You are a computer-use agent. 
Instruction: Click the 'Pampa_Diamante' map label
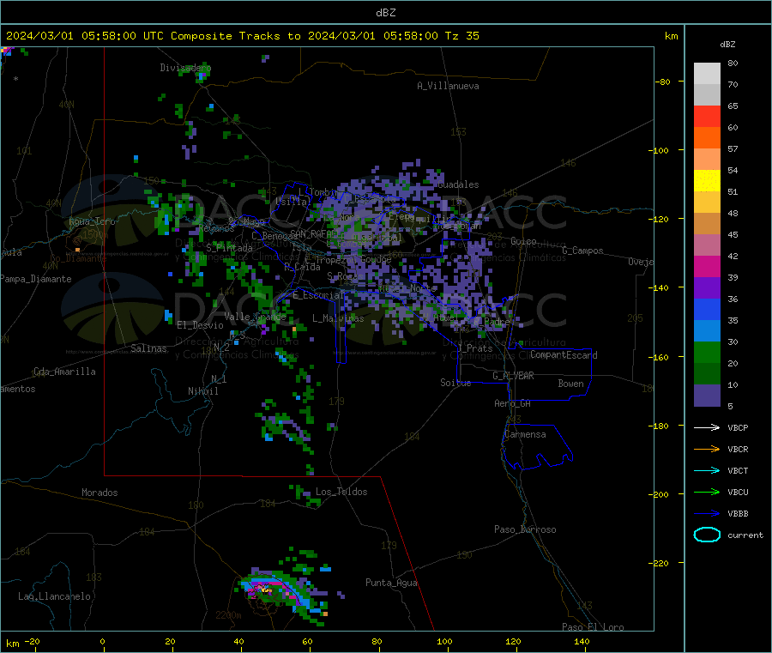35,279
